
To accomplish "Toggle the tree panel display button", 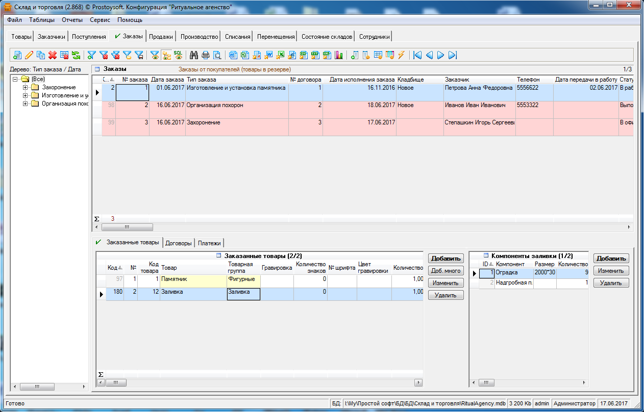I will [166, 55].
